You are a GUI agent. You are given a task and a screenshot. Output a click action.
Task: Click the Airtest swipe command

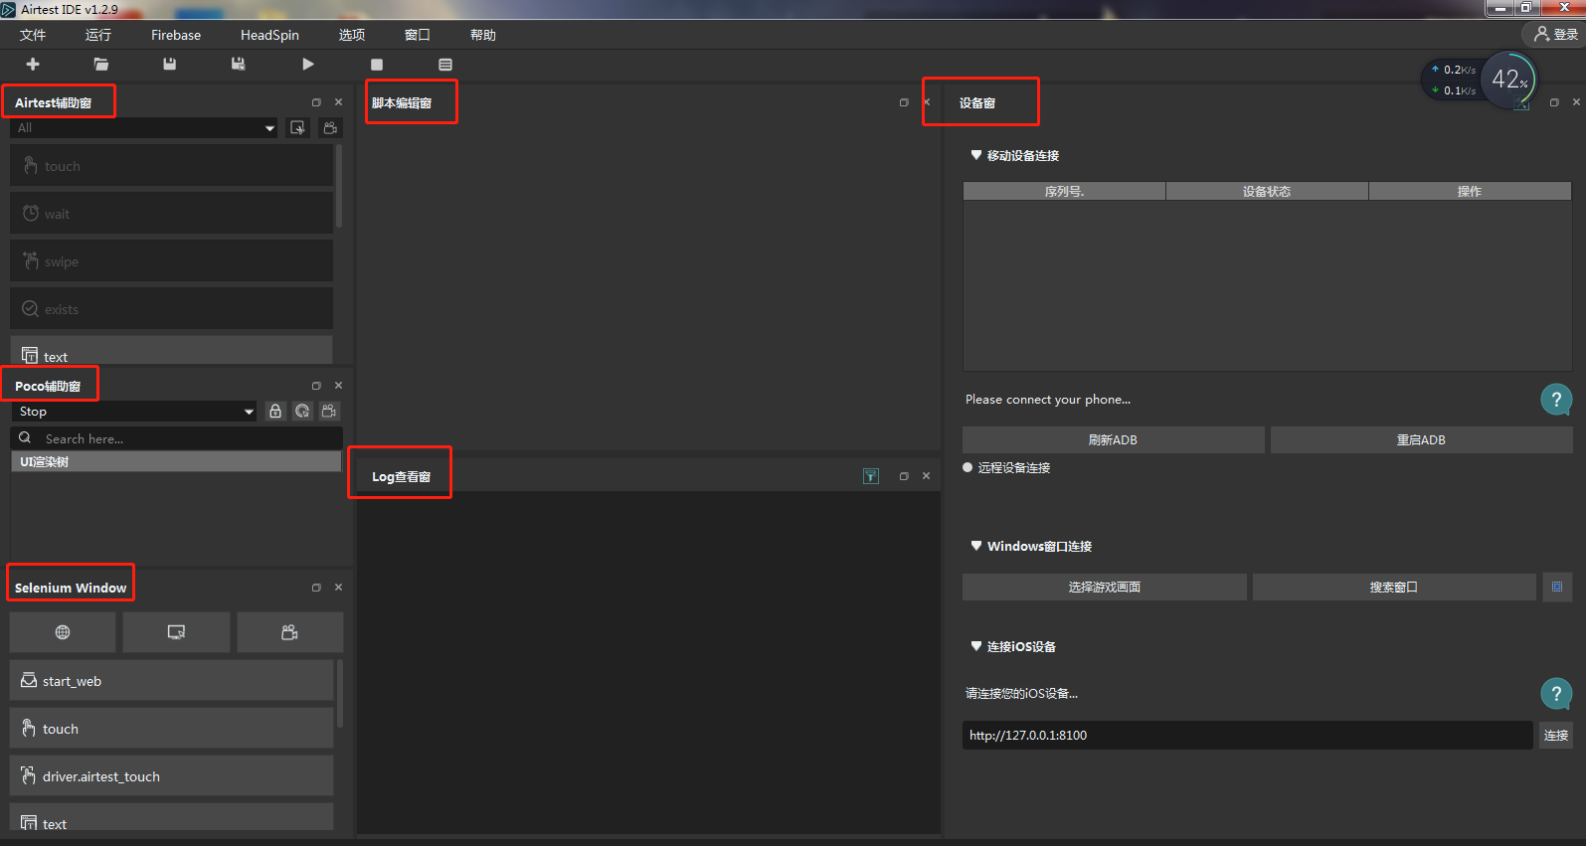click(x=171, y=261)
